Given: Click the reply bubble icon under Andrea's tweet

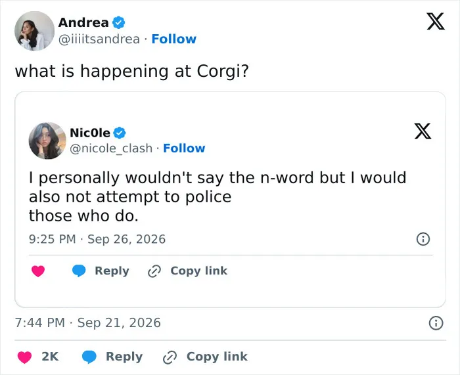Looking at the screenshot, I should [89, 357].
